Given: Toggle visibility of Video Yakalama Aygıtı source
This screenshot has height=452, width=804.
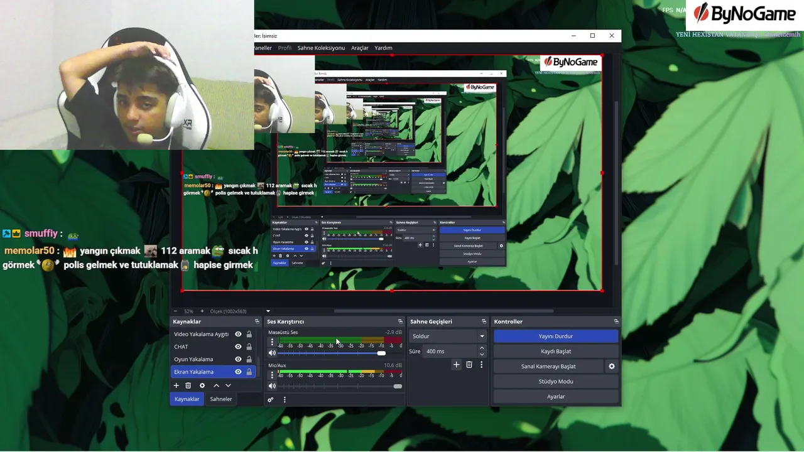Looking at the screenshot, I should pyautogui.click(x=238, y=334).
